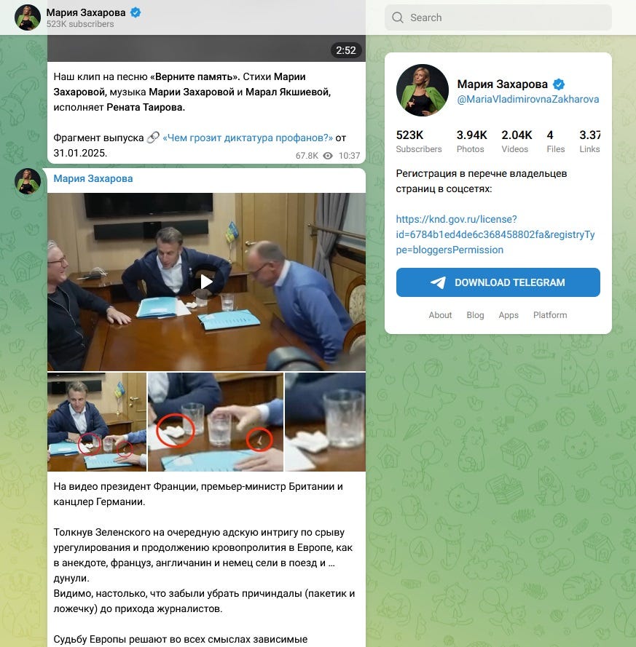This screenshot has width=636, height=647.
Task: Open the Blog footer link
Action: pyautogui.click(x=475, y=315)
